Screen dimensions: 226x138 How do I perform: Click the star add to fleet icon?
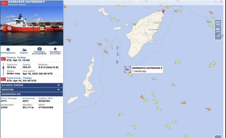pos(55,49)
